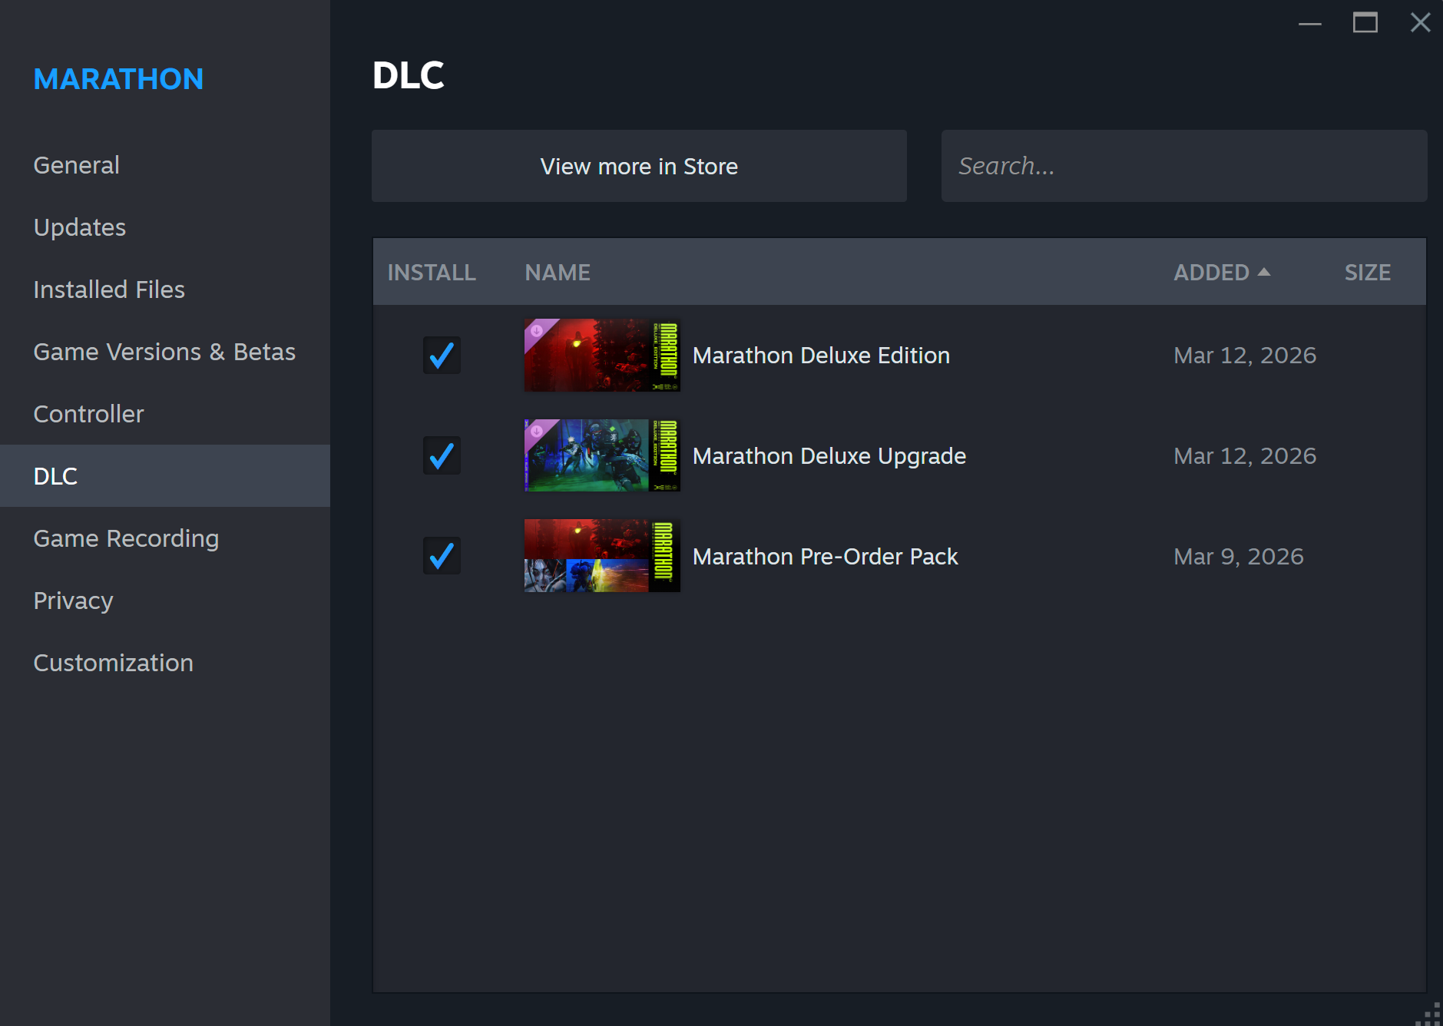Screen dimensions: 1443x1026
Task: Uncheck install for Marathon Deluxe Edition
Action: coord(442,356)
